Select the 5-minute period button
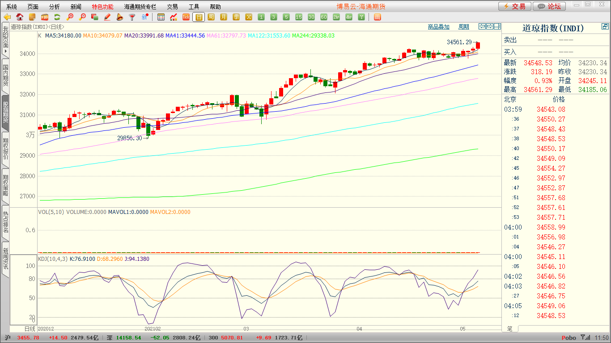Viewport: 611px width, 343px height. (286, 17)
